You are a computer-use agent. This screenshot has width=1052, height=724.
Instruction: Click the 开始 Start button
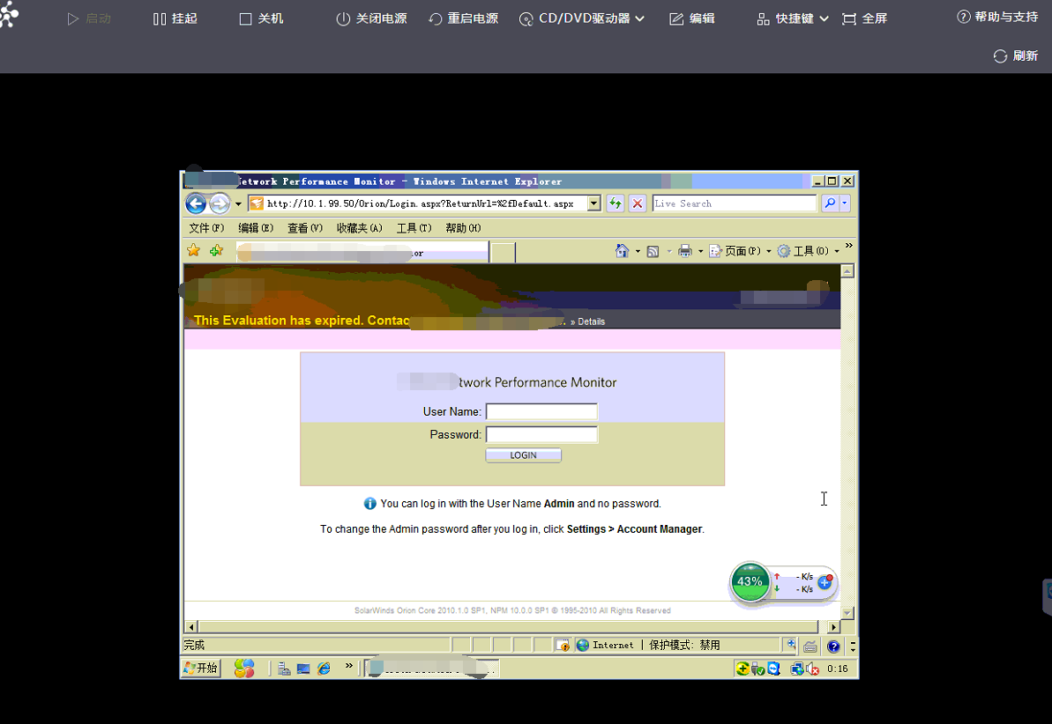[201, 668]
